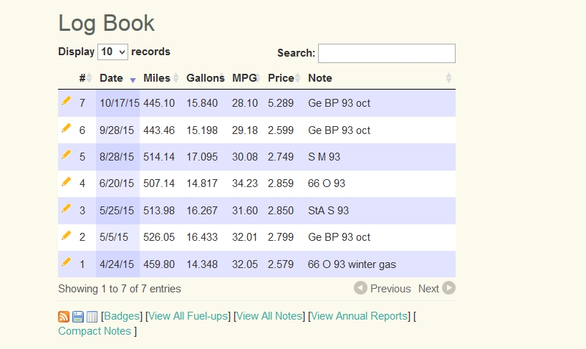Edit fuel-up entry 1 pencil icon
The width and height of the screenshot is (586, 349).
coord(66,262)
